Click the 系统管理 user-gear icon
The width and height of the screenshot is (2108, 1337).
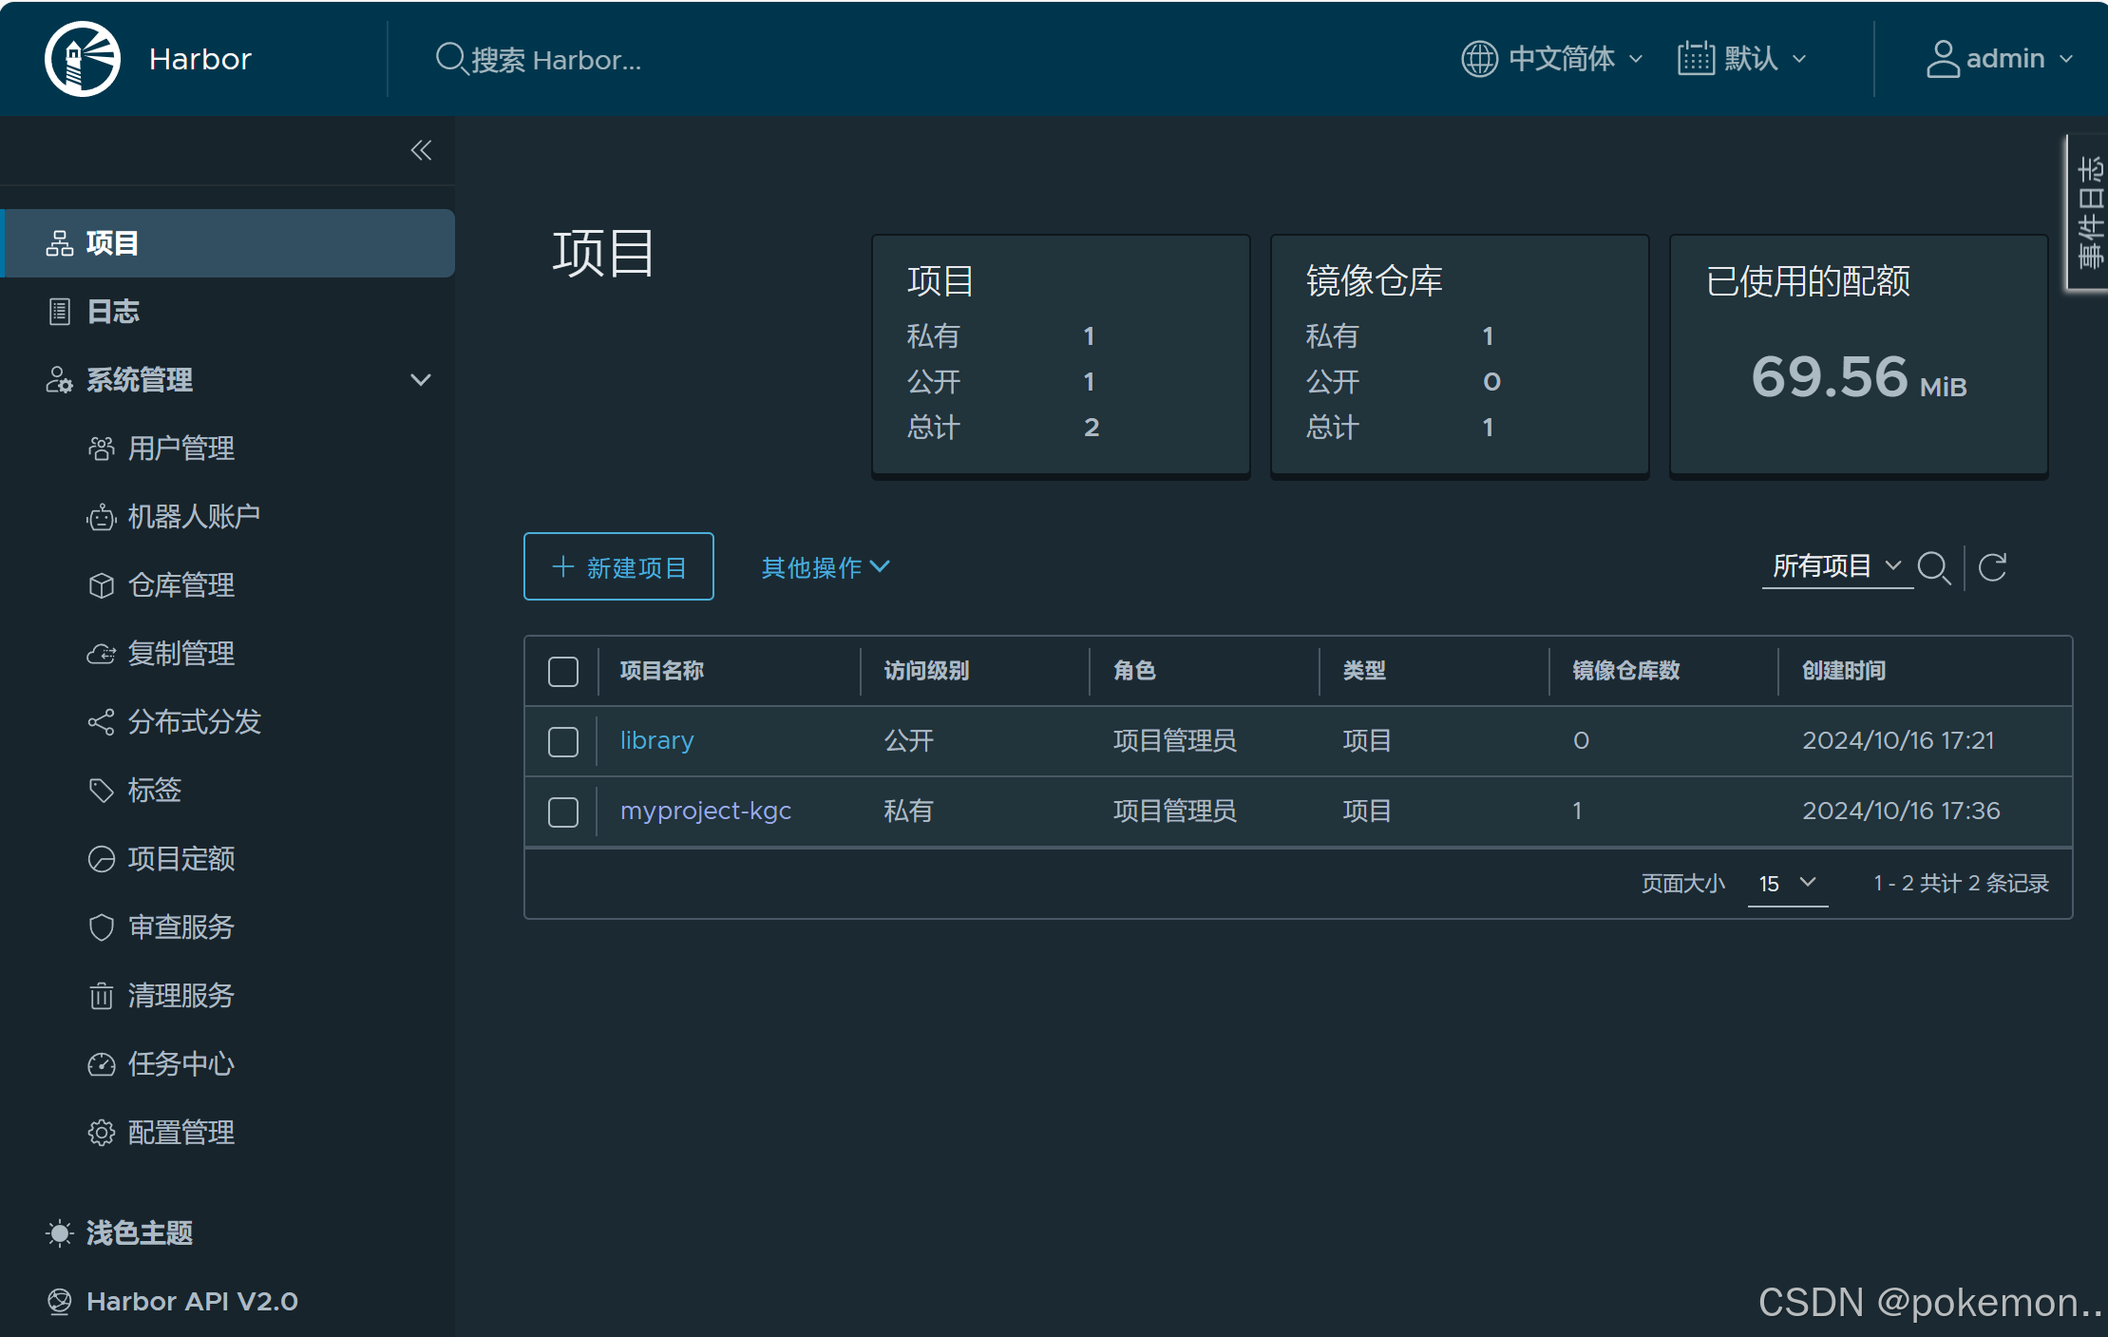pyautogui.click(x=59, y=380)
